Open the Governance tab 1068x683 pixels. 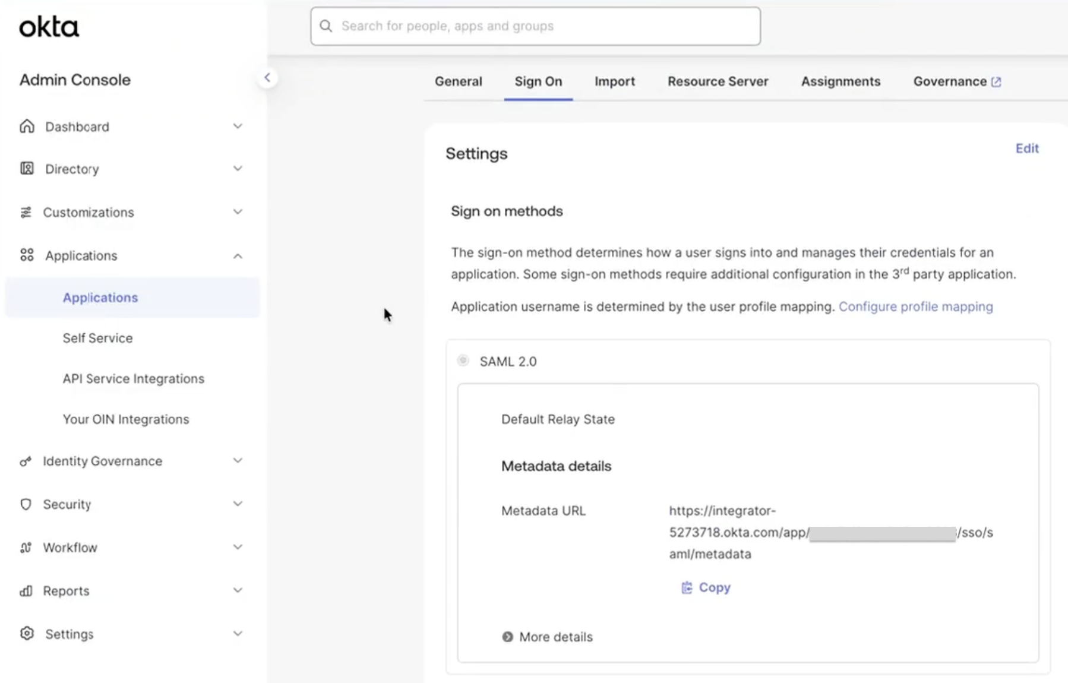pyautogui.click(x=957, y=81)
